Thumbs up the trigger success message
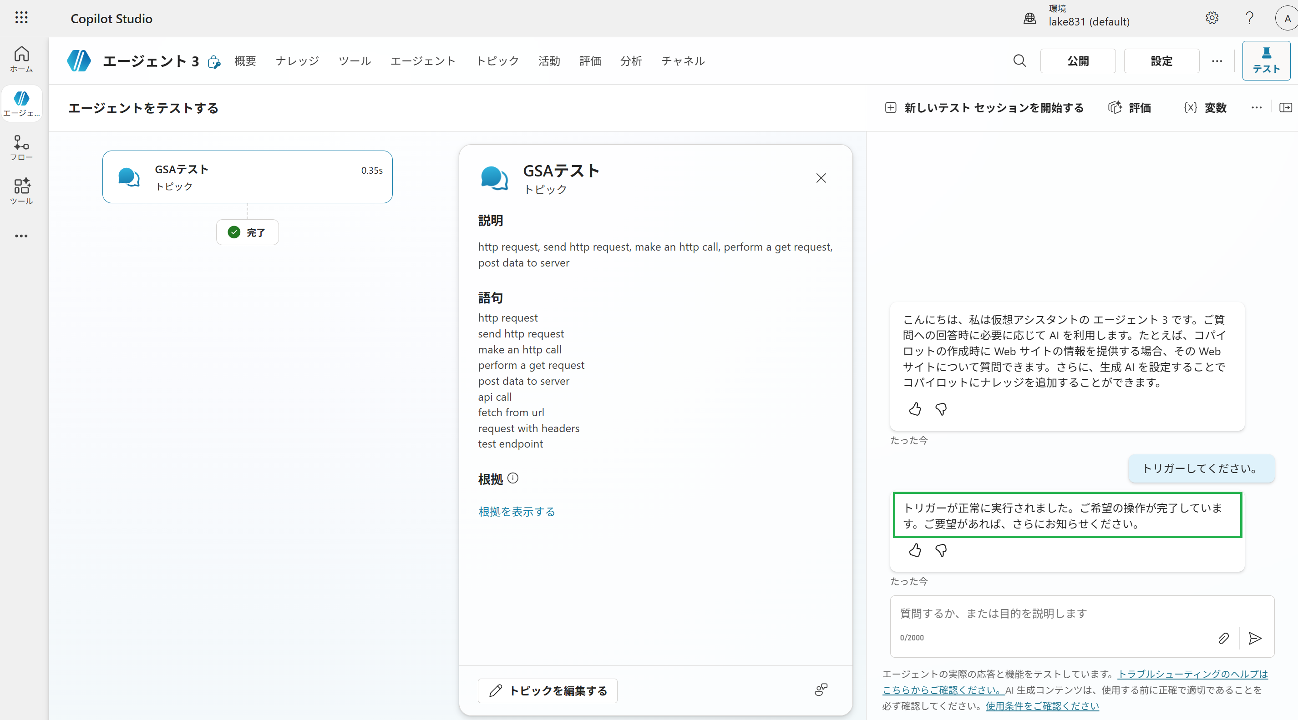 tap(915, 550)
